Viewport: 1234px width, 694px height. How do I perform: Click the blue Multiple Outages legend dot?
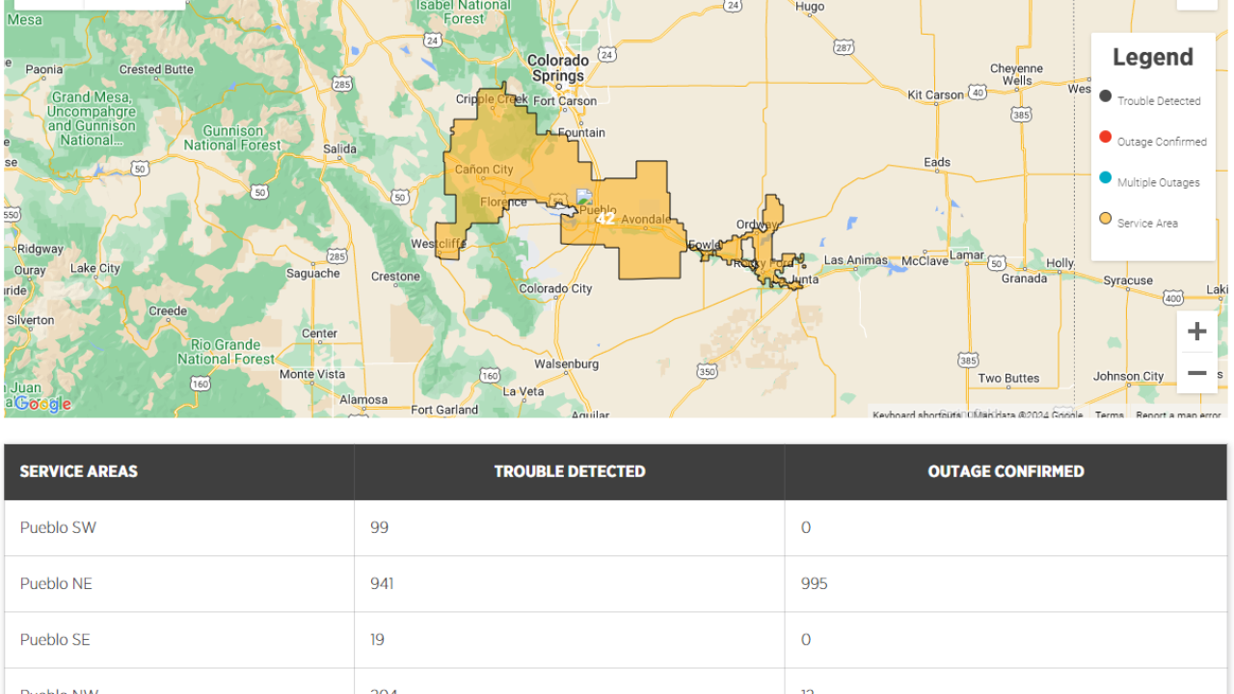point(1106,178)
